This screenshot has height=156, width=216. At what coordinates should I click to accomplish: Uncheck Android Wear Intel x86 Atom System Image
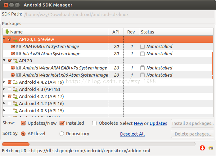click(x=13, y=75)
